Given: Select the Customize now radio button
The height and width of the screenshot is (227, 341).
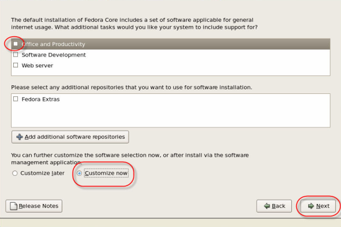Looking at the screenshot, I should click(79, 173).
